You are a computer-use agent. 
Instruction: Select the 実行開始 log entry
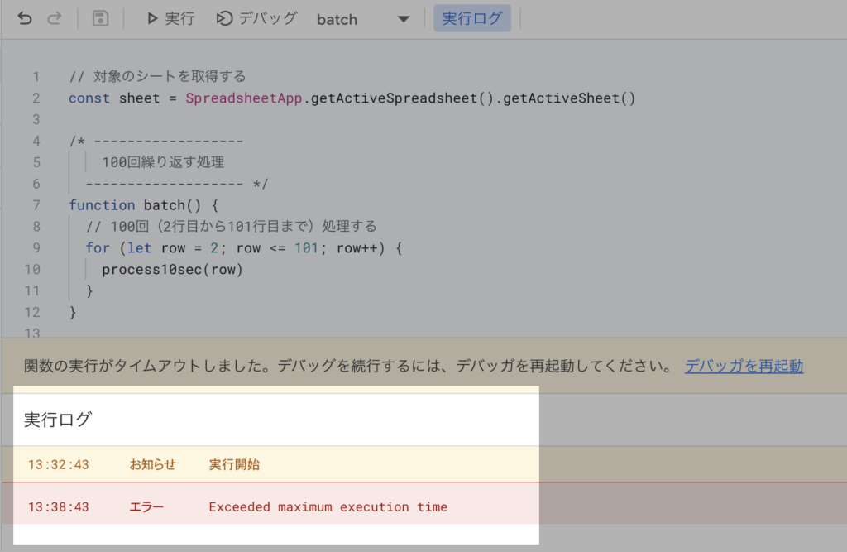[x=234, y=464]
